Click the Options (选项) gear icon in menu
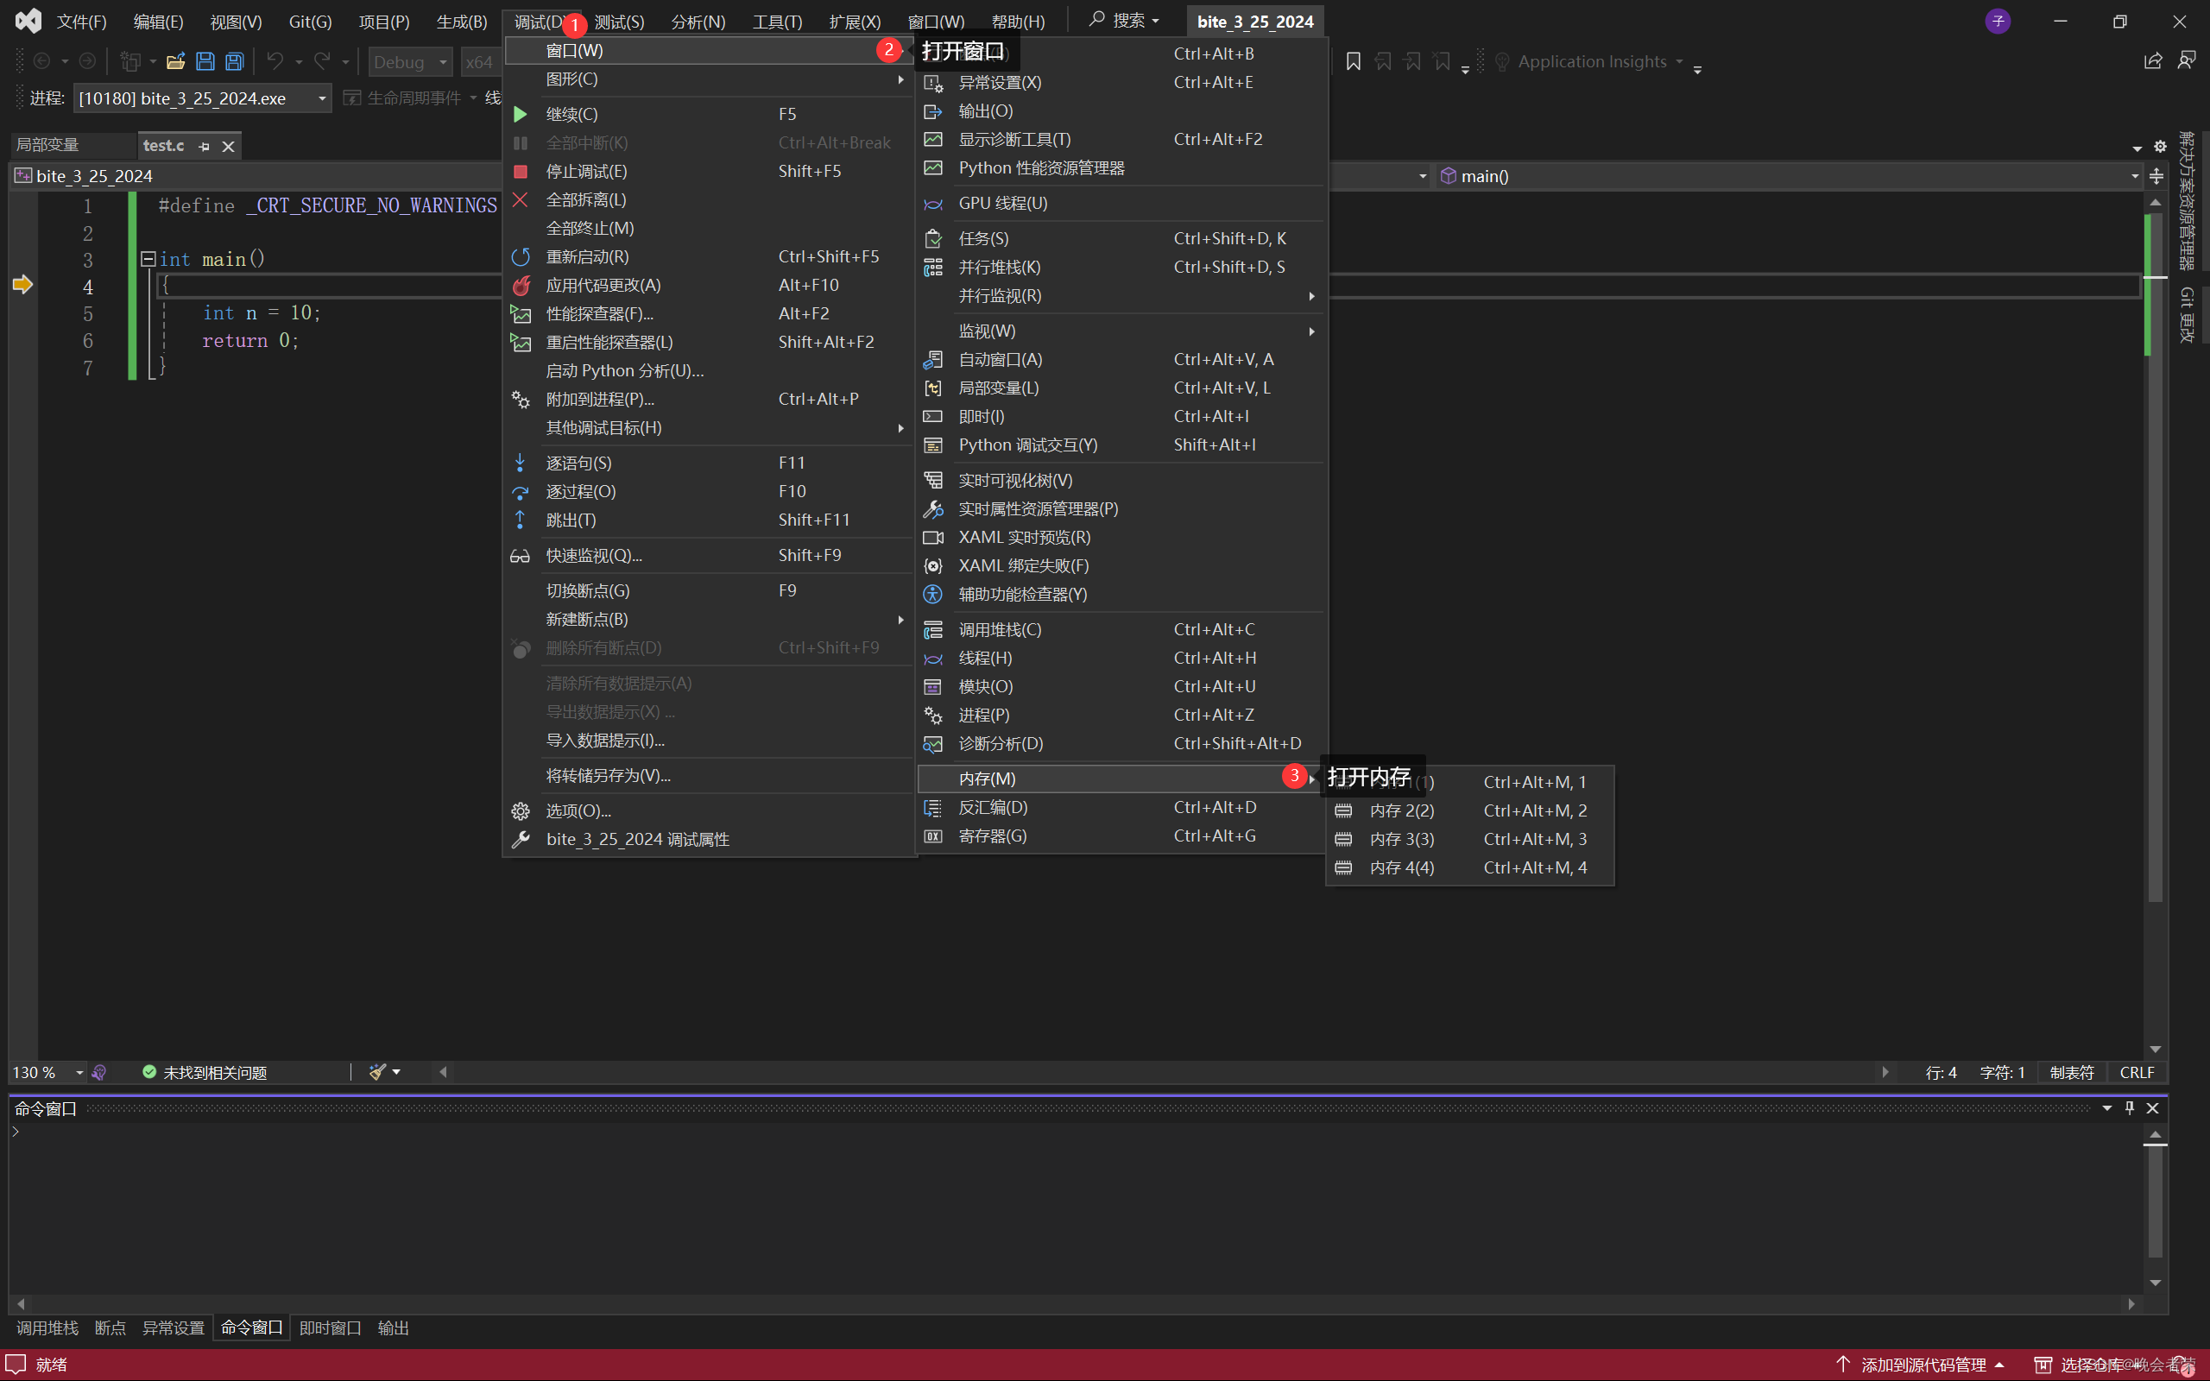Image resolution: width=2210 pixels, height=1381 pixels. point(520,811)
